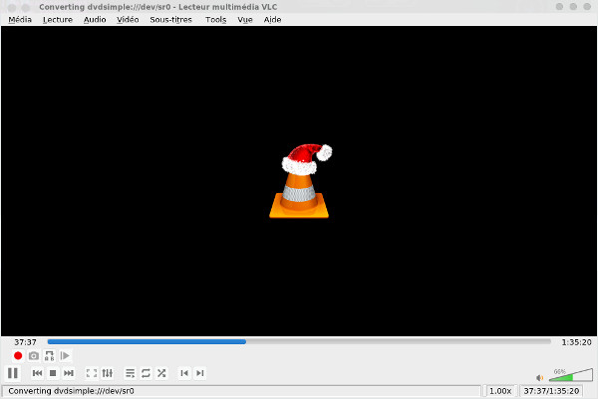Viewport: 598px width, 399px height.
Task: Stop the playback
Action: click(x=53, y=373)
